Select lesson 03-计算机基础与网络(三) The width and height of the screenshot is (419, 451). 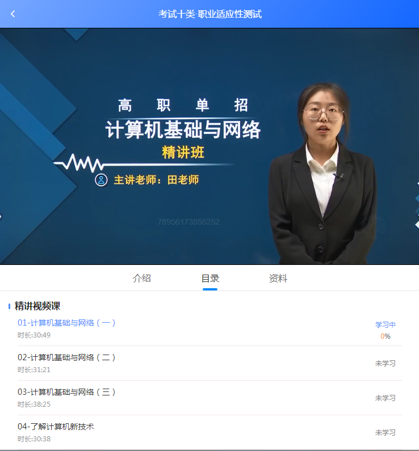coord(67,392)
